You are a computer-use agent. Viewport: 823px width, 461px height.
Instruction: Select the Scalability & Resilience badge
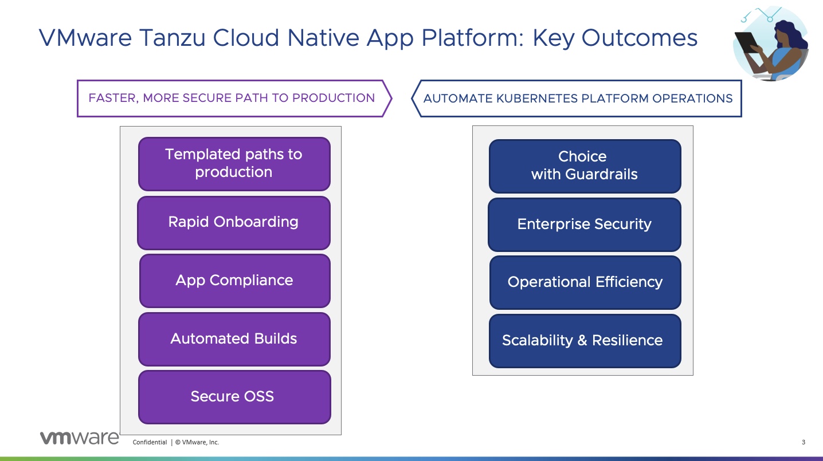click(585, 340)
